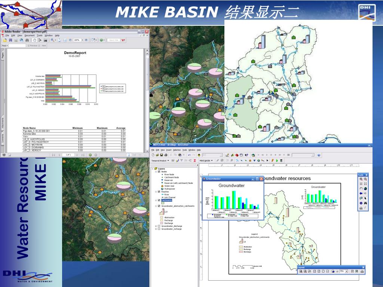Viewport: 383px width, 287px height.
Task: Select the Catchments layer name in table of contents
Action: coord(166,200)
